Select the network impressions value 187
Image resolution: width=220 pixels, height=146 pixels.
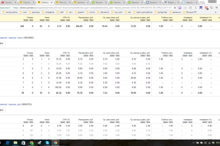tap(31, 130)
